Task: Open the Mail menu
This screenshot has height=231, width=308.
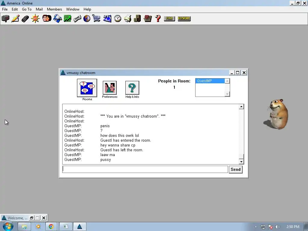Action: click(39, 9)
